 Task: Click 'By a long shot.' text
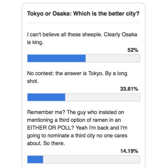coord(77,77)
